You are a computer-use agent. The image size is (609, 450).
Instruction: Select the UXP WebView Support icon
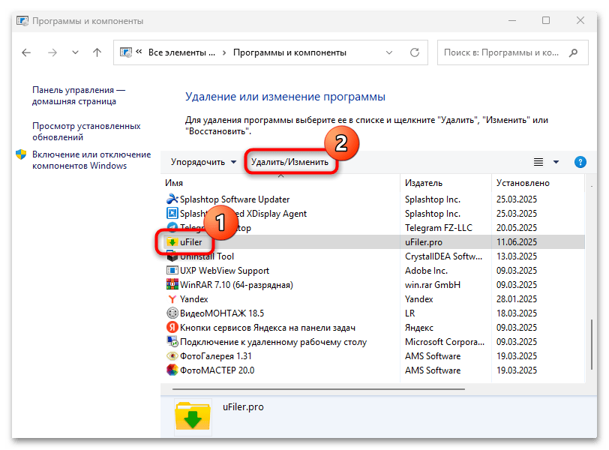(172, 270)
